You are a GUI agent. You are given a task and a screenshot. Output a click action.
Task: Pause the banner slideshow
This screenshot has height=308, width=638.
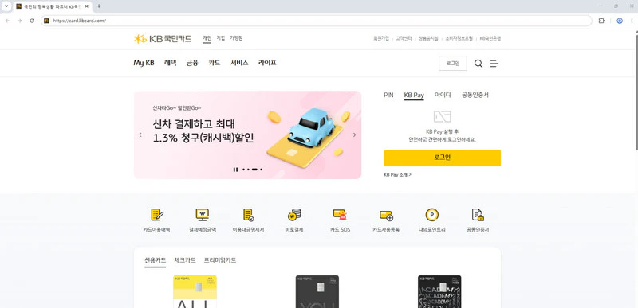click(235, 170)
